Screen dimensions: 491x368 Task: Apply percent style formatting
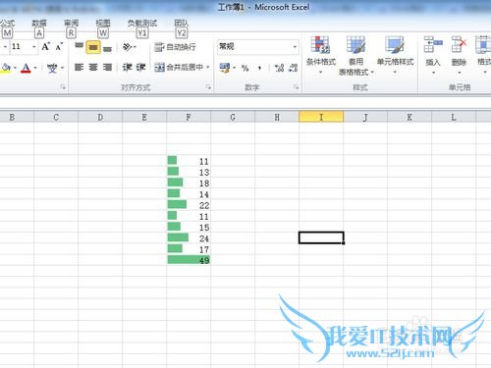[x=245, y=68]
